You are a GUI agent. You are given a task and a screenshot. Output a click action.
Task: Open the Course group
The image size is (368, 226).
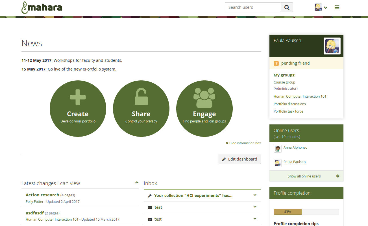(284, 82)
